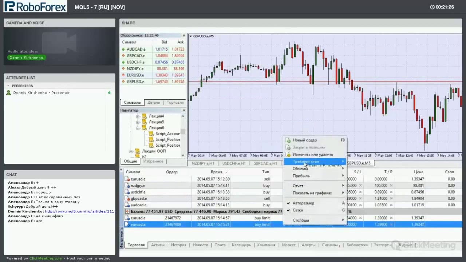
Task: Click the Лекции_ООП folder icon
Action: coord(138,151)
